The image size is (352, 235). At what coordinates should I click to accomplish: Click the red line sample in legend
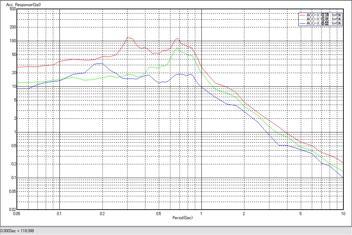tap(302, 15)
